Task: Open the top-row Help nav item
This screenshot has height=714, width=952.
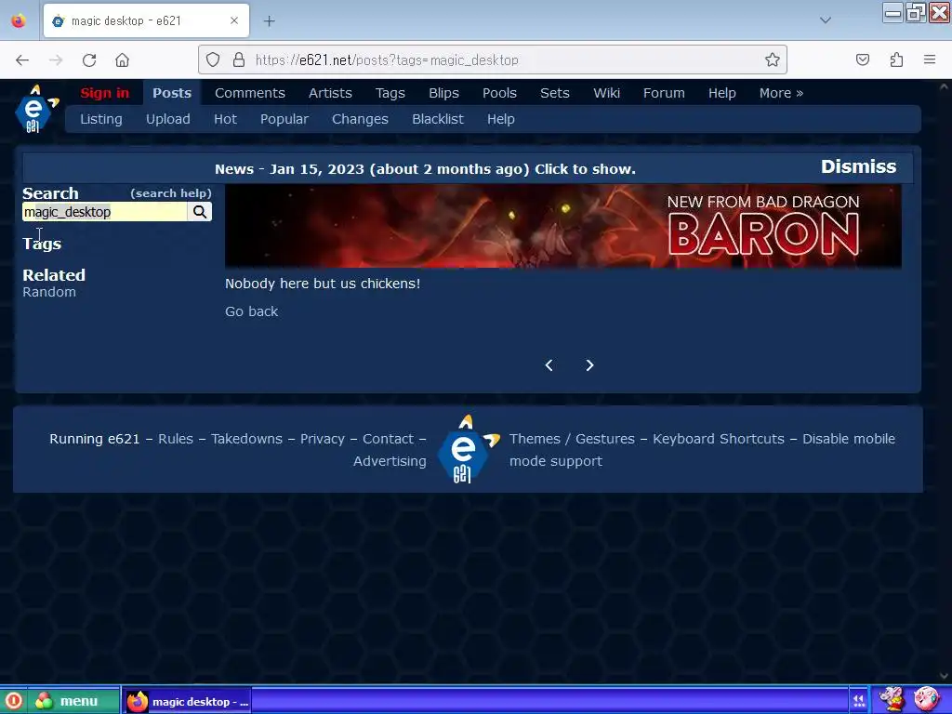Action: click(721, 93)
